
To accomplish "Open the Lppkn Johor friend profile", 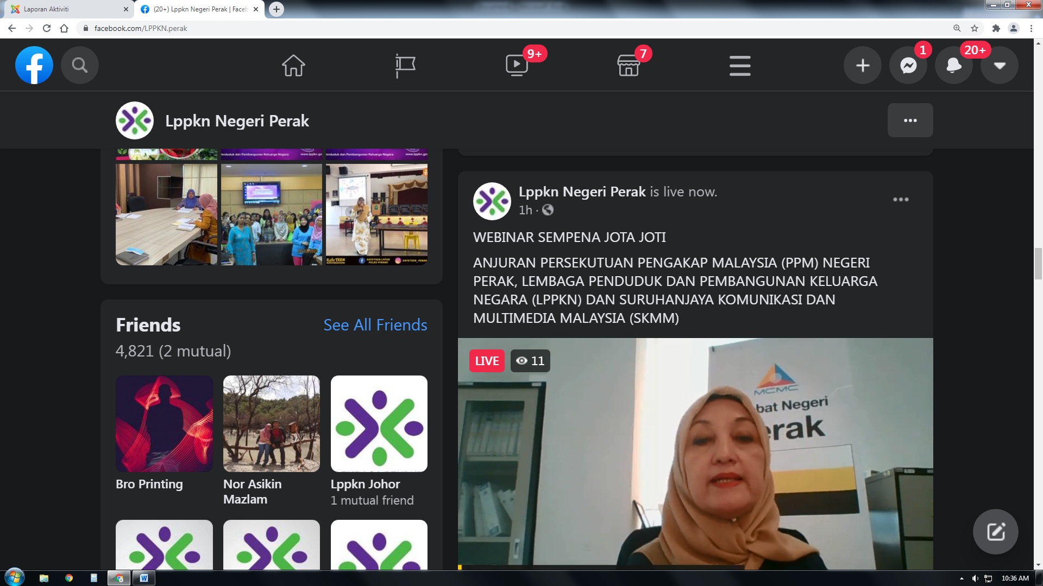I will pyautogui.click(x=379, y=424).
